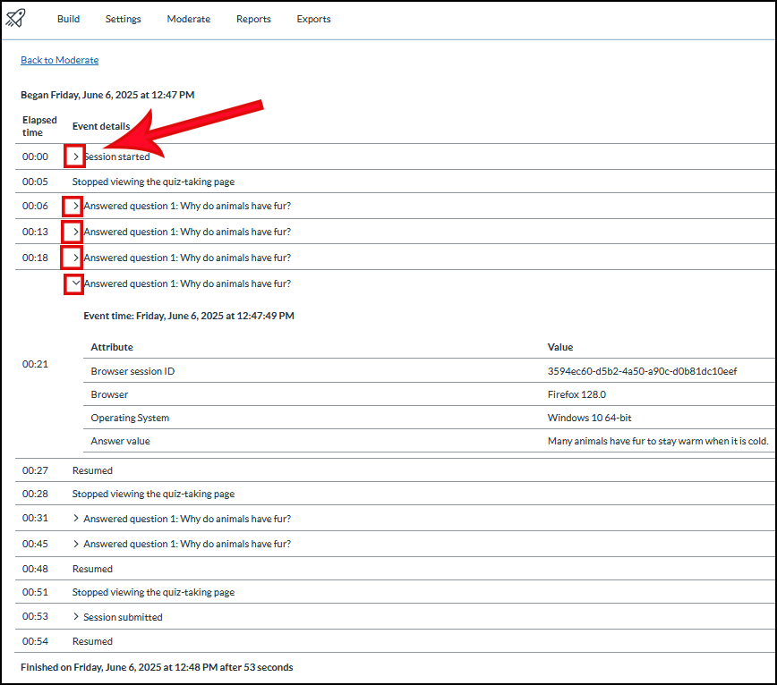
Task: Click the Finished on Friday summary line
Action: pyautogui.click(x=157, y=667)
